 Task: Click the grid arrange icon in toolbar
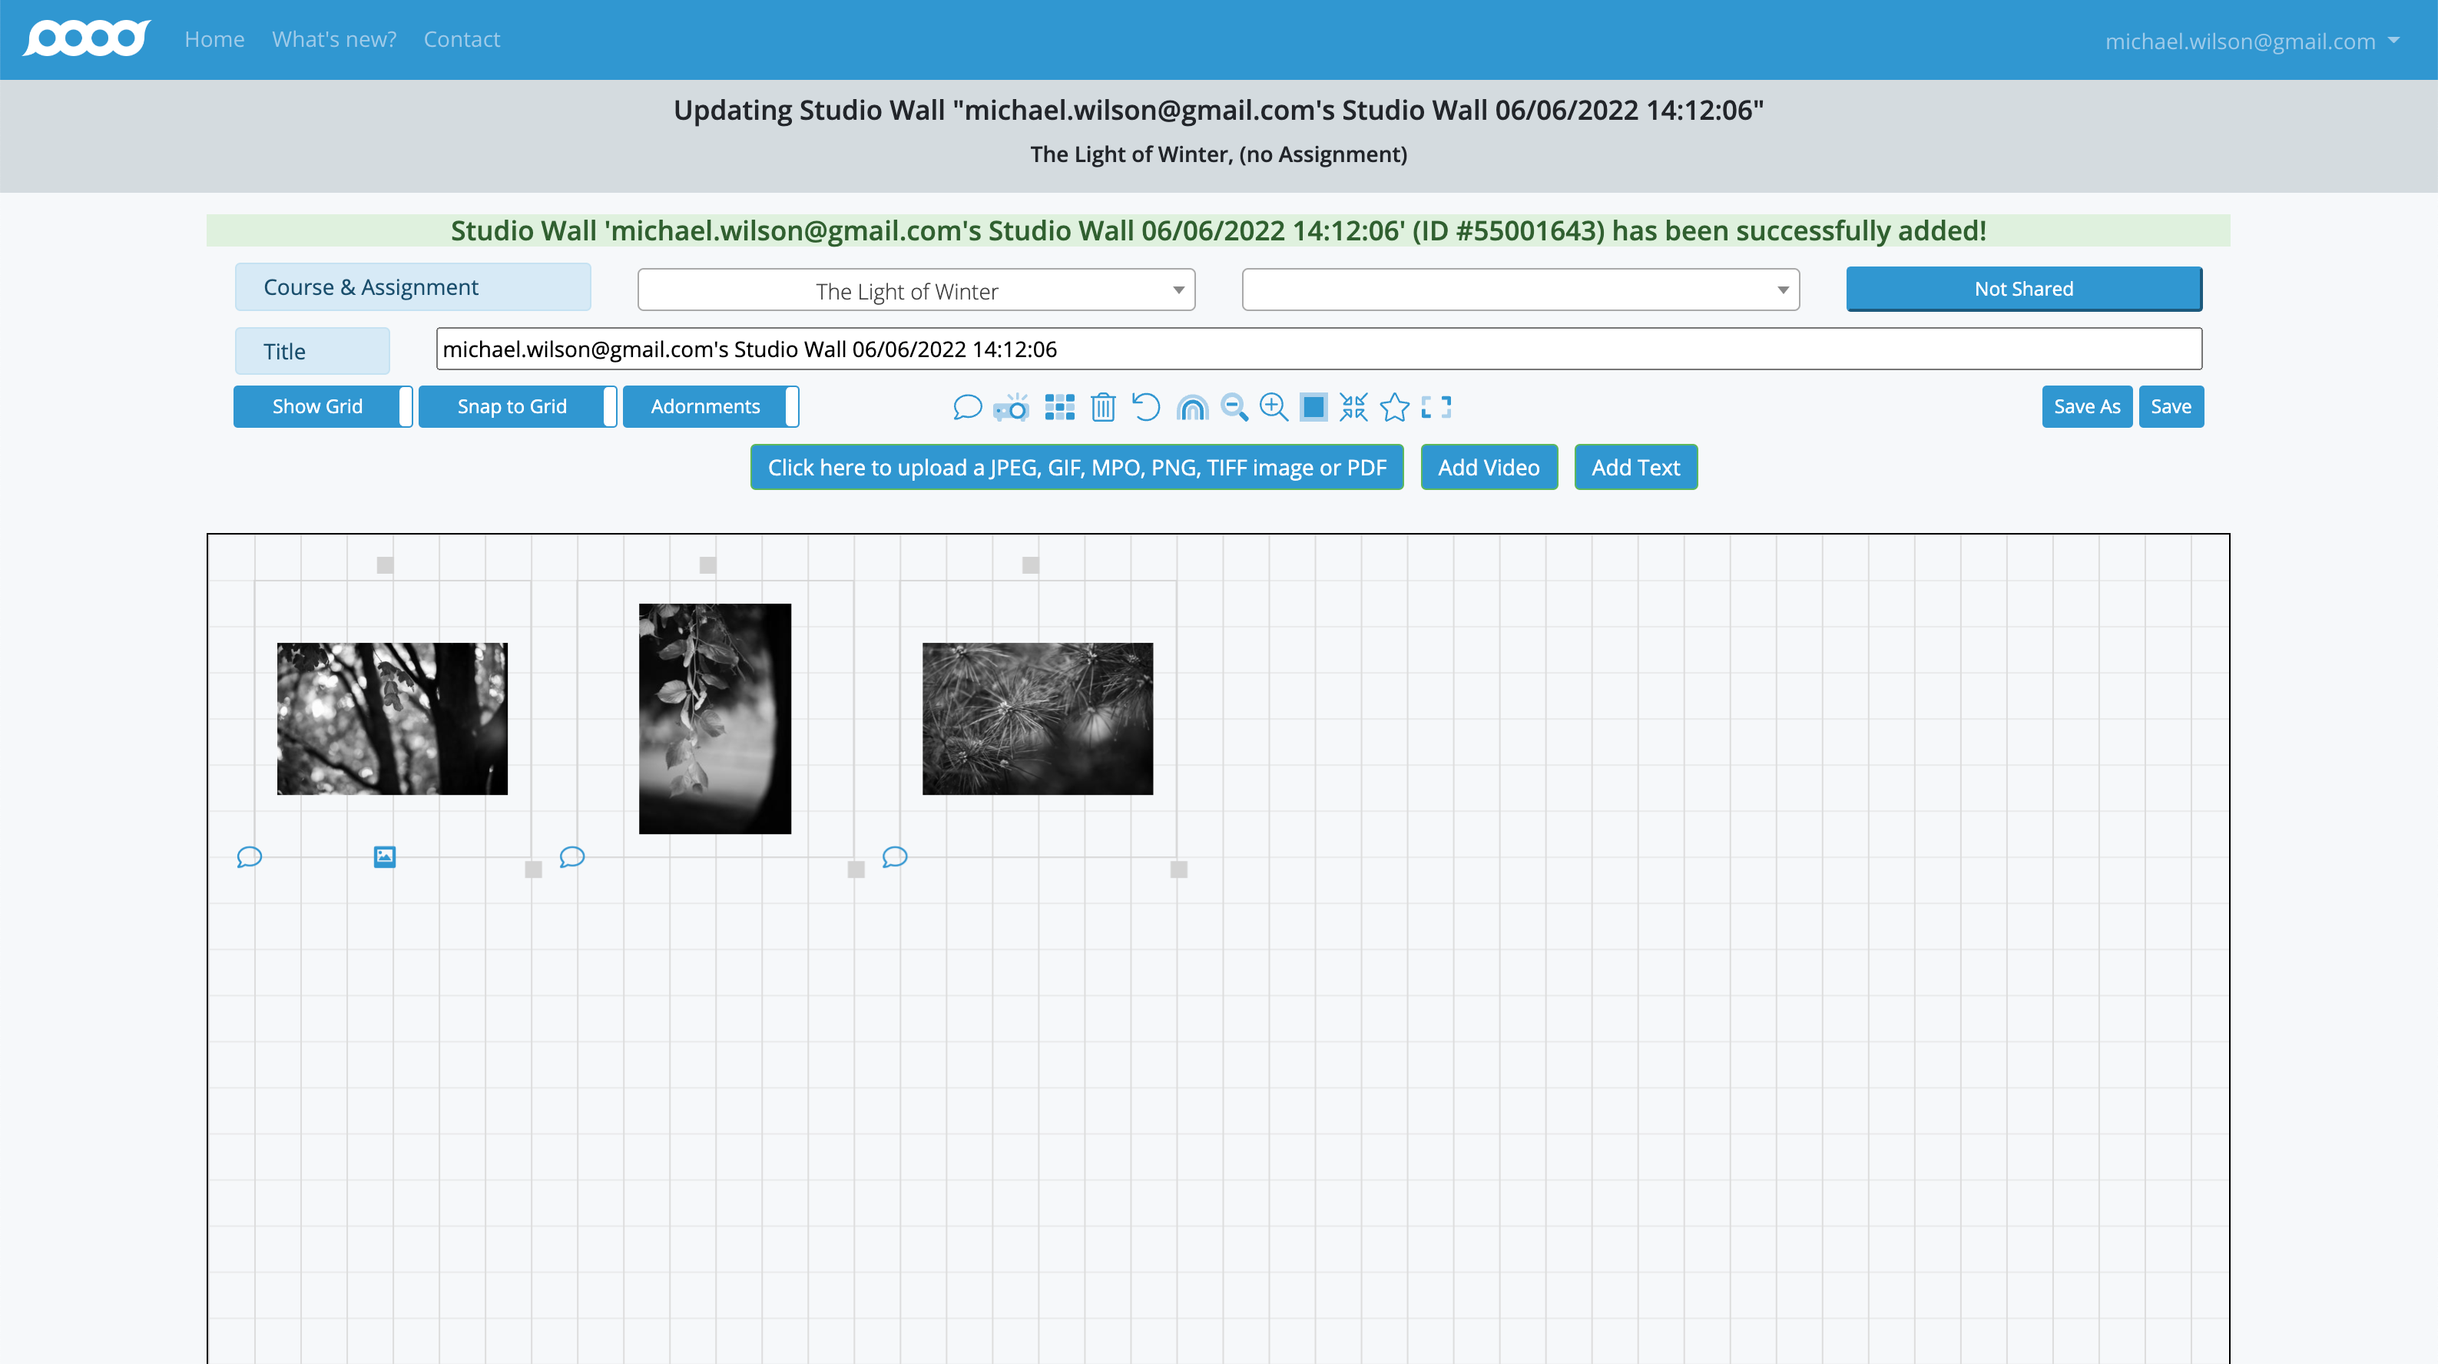coord(1059,407)
